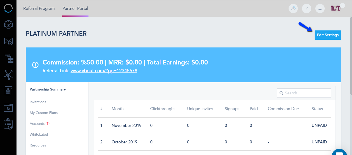Open the landing pages browser-cursor icon

point(8,108)
